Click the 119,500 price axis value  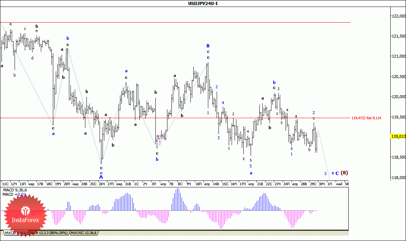point(399,117)
